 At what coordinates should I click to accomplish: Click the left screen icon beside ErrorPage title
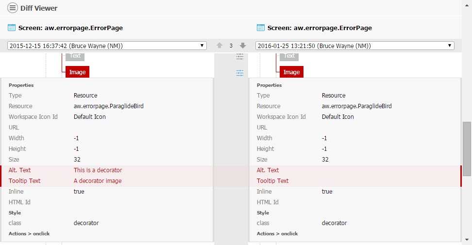click(12, 28)
